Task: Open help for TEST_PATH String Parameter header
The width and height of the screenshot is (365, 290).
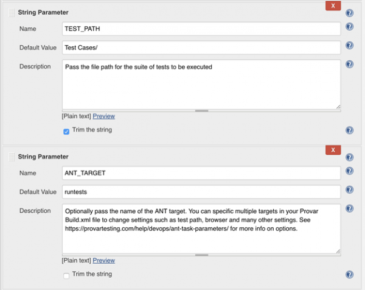Action: (x=349, y=13)
